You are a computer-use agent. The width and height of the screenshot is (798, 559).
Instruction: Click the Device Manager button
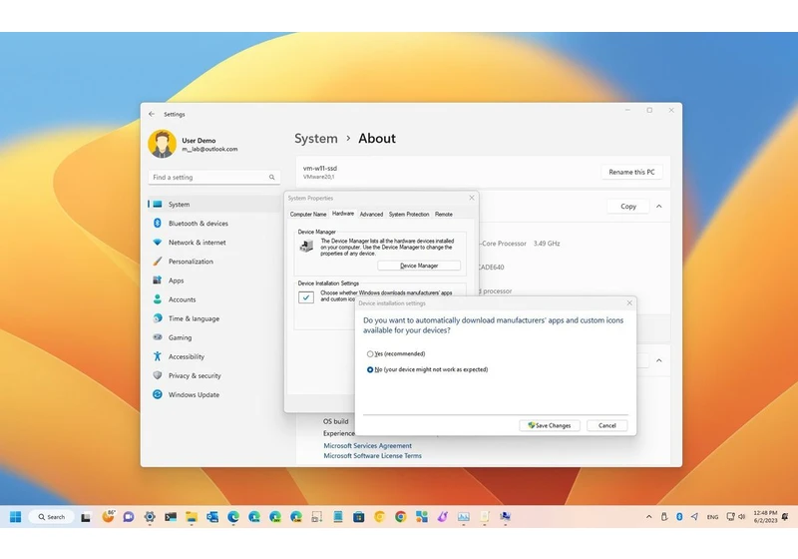click(x=419, y=266)
